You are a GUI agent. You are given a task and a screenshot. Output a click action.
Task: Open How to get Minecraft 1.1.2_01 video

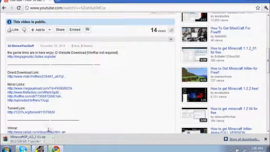point(233,50)
